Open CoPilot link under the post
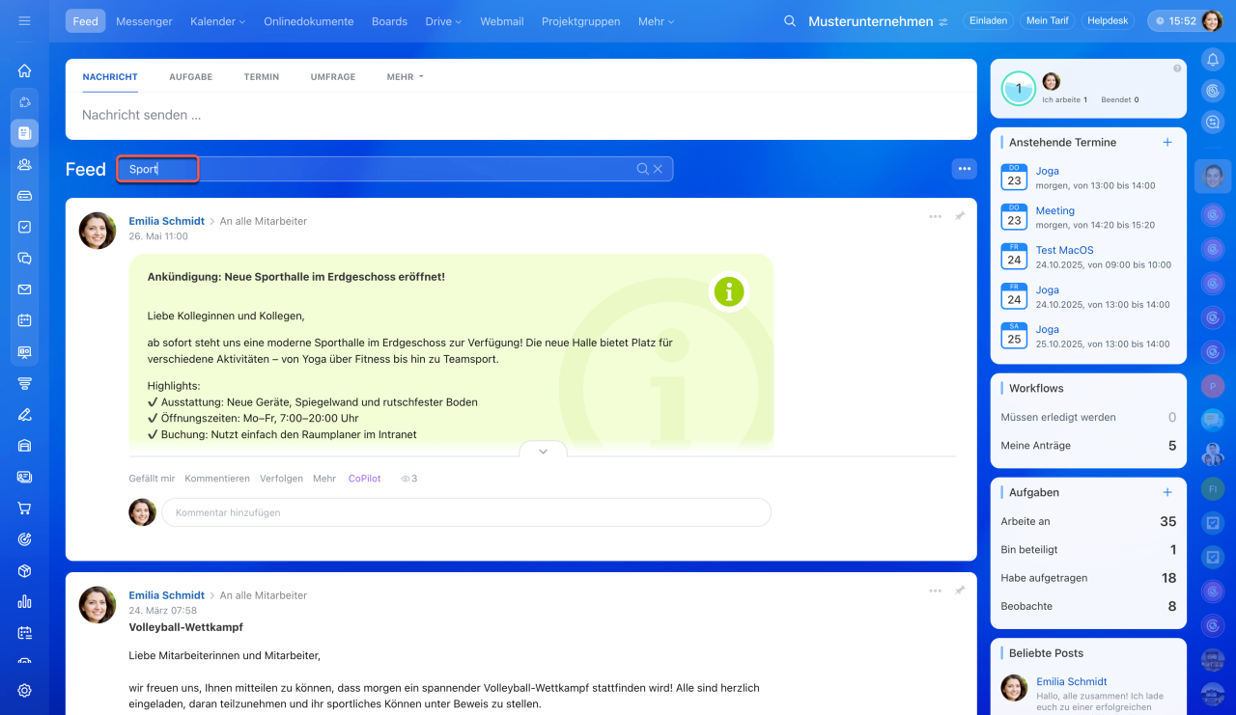The height and width of the screenshot is (715, 1236). coord(365,479)
